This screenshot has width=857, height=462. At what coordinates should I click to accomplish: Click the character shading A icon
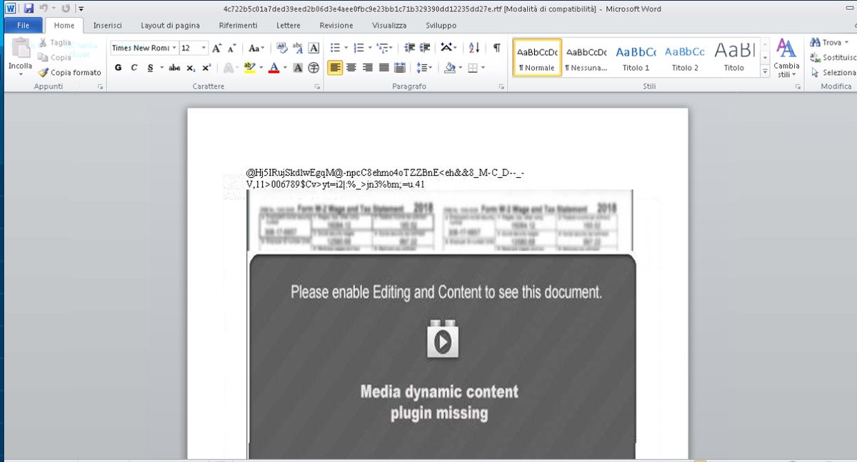point(298,68)
